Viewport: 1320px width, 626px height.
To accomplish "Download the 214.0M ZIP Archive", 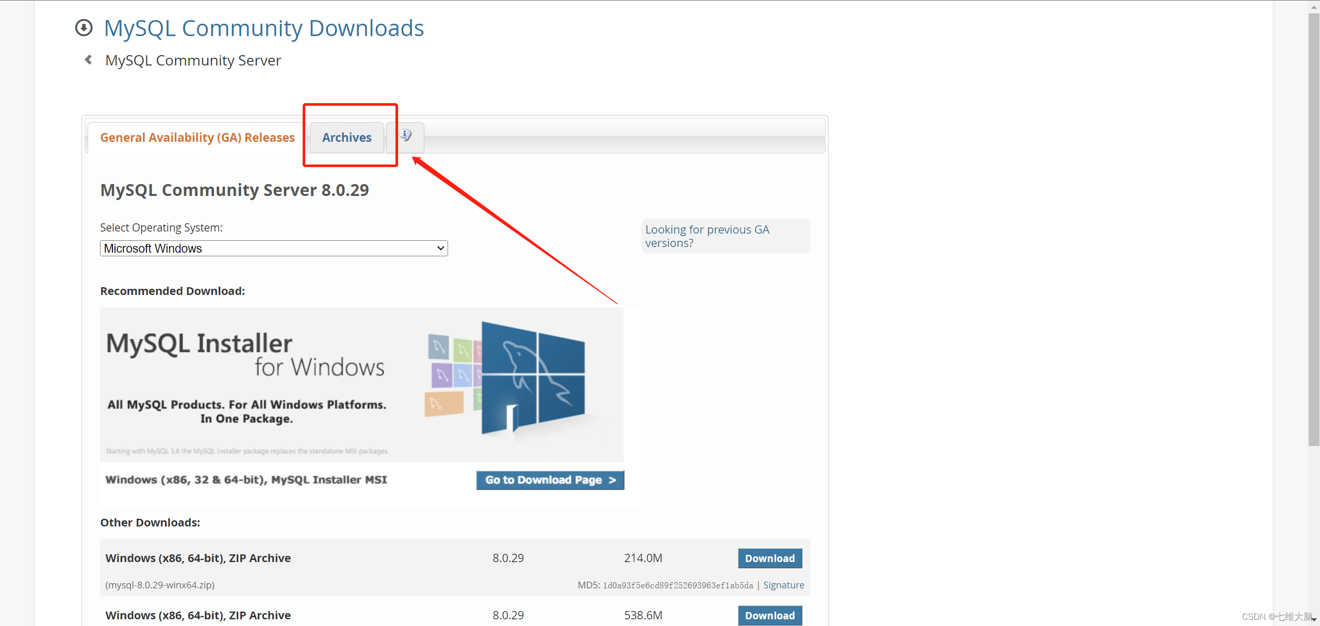I will [769, 558].
